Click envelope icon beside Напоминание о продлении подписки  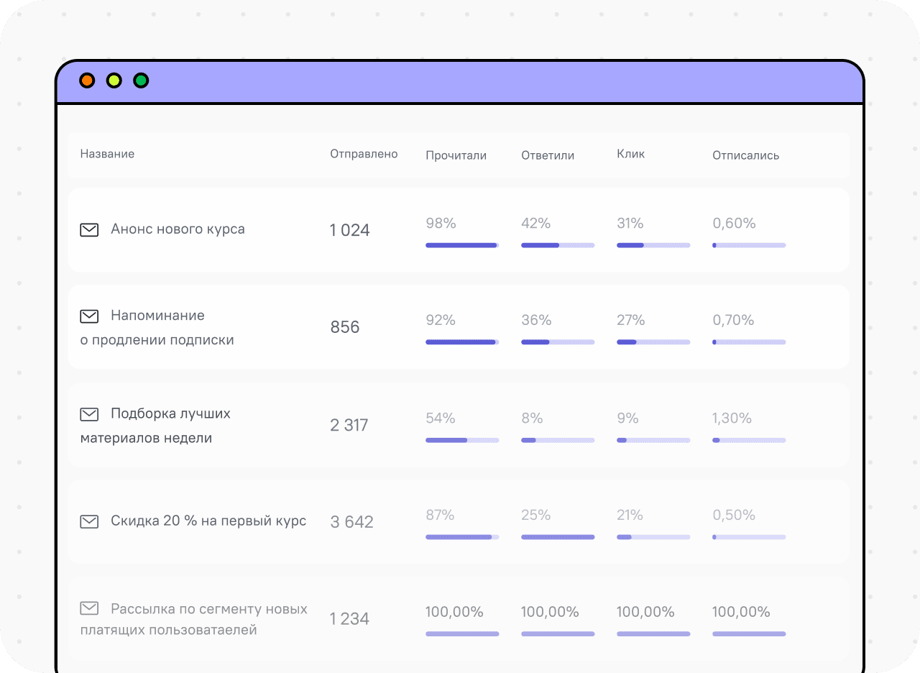(x=89, y=316)
